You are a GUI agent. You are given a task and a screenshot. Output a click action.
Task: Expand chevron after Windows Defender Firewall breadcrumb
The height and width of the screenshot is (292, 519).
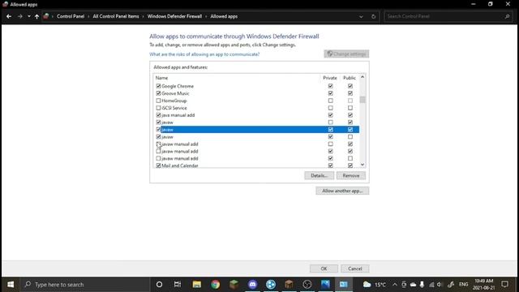coord(206,16)
